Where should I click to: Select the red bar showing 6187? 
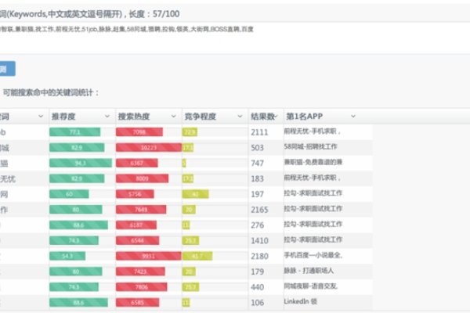(x=136, y=225)
